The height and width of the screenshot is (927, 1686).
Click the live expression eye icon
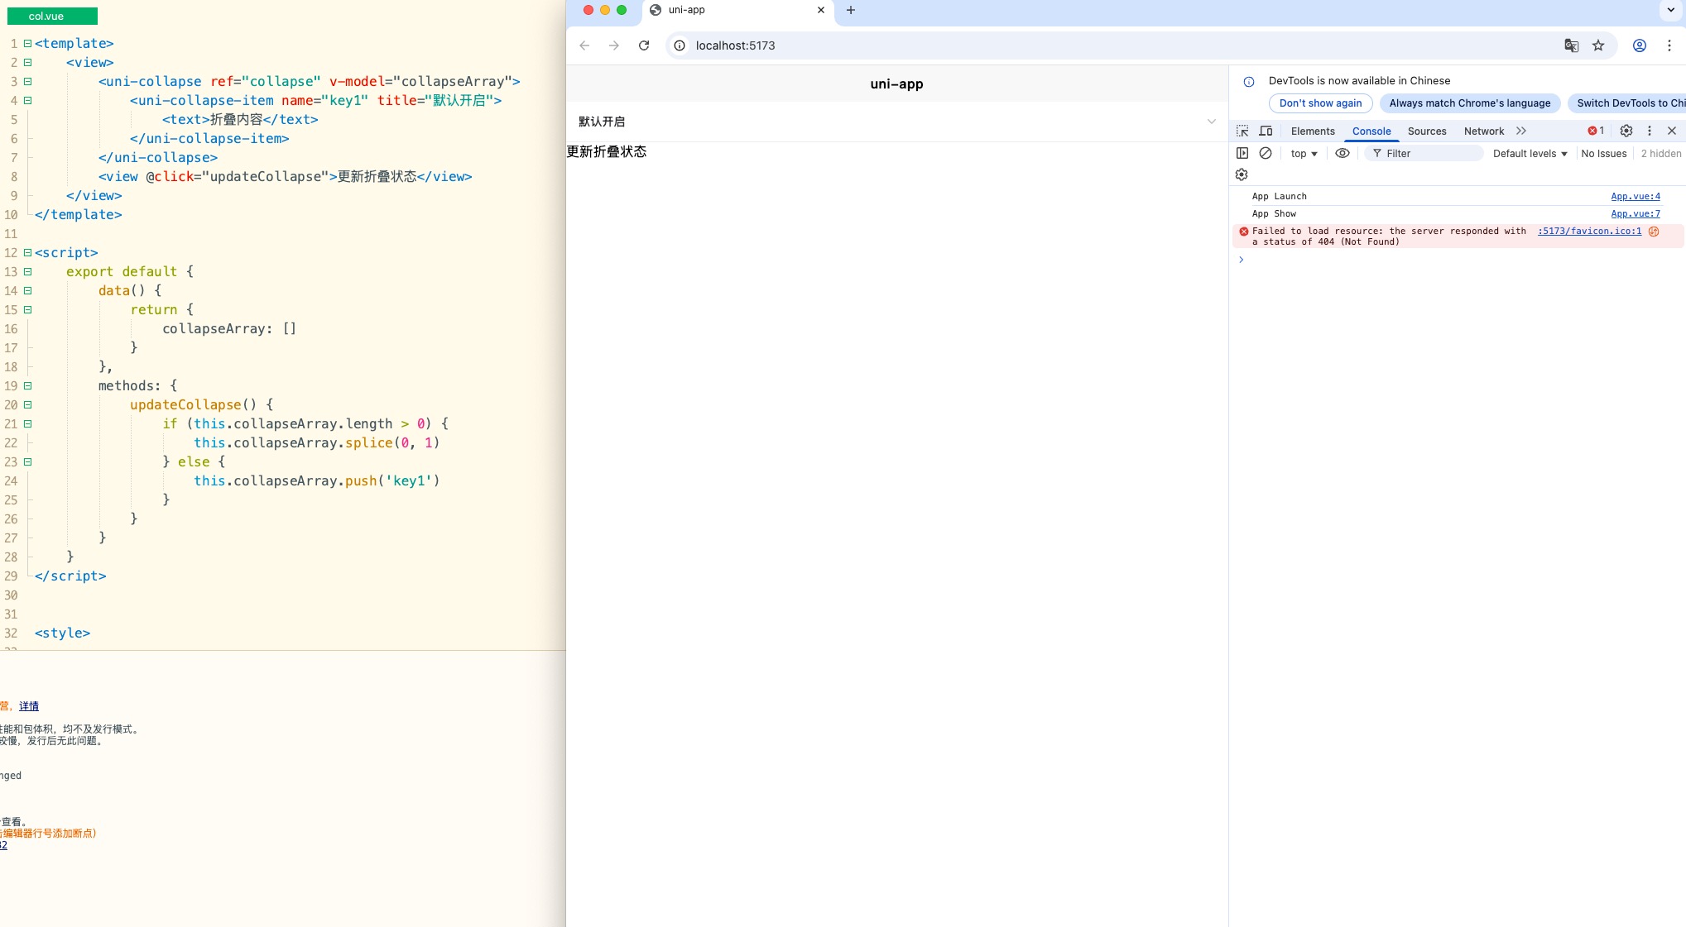[x=1343, y=153]
